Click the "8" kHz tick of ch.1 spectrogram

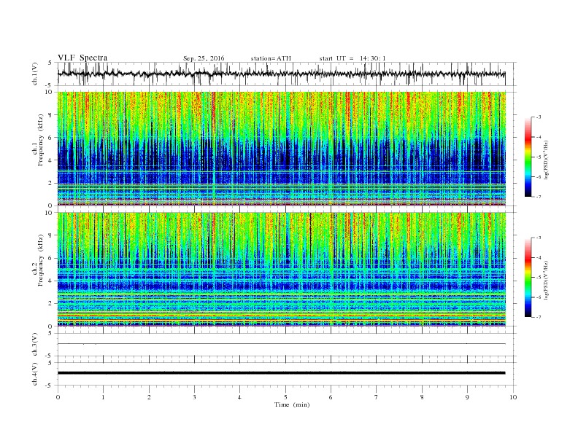coord(50,115)
